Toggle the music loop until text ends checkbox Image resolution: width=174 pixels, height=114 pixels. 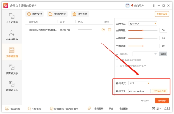click(x=117, y=60)
